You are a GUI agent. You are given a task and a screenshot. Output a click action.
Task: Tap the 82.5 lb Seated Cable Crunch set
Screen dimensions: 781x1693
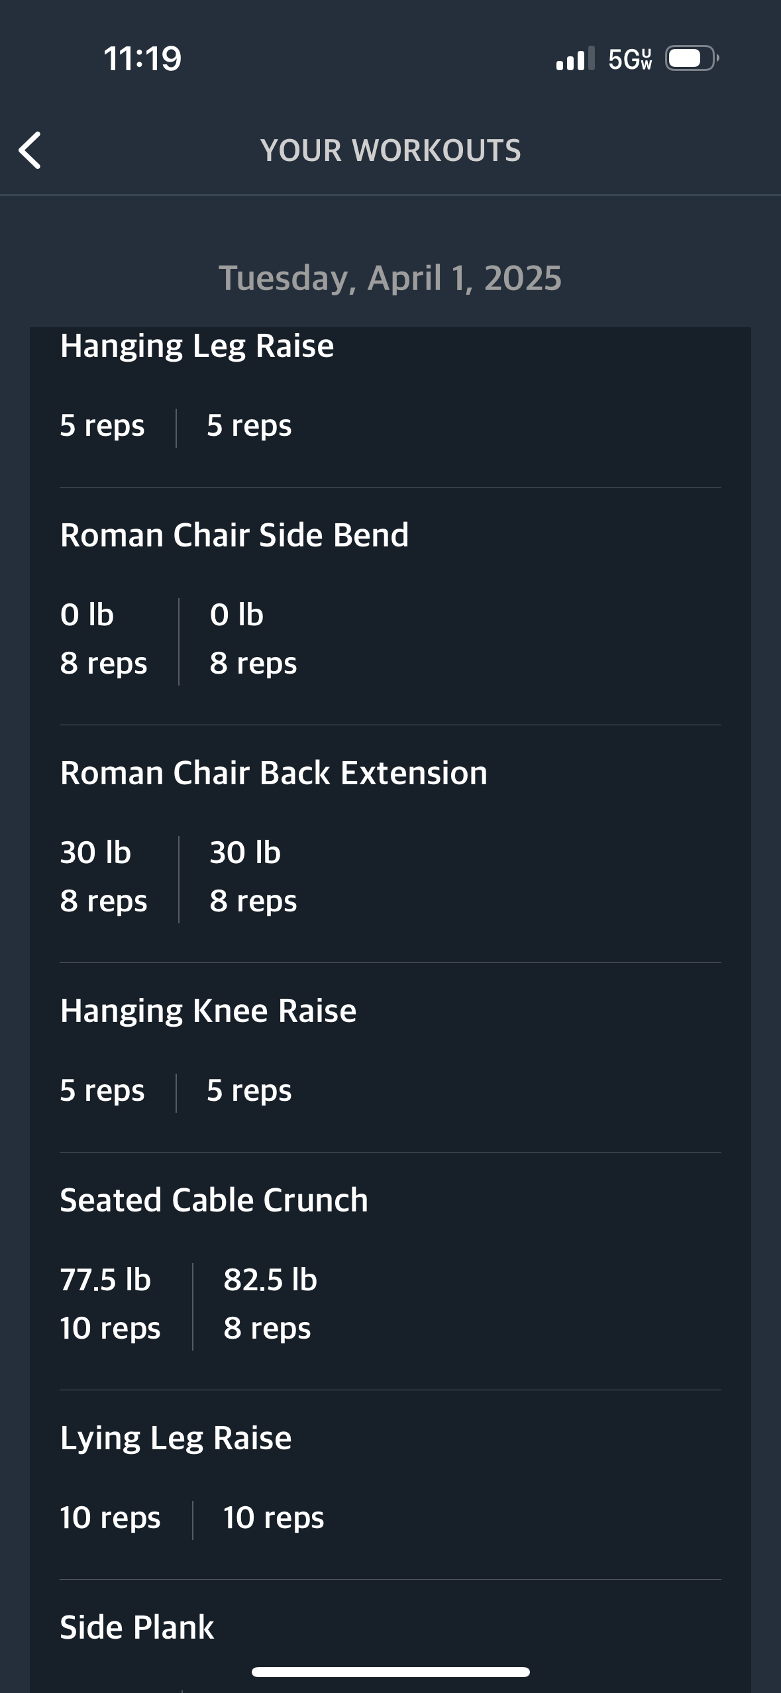point(270,1304)
